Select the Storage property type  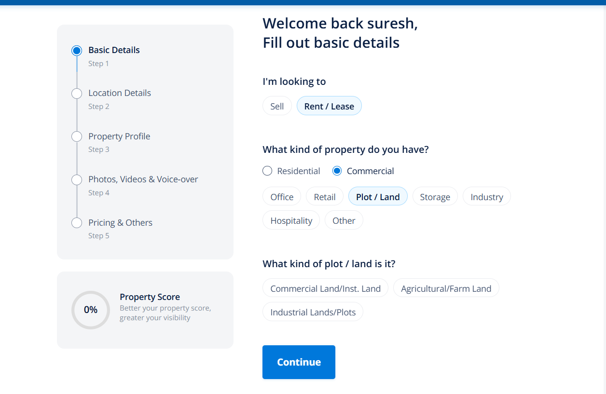click(x=435, y=197)
